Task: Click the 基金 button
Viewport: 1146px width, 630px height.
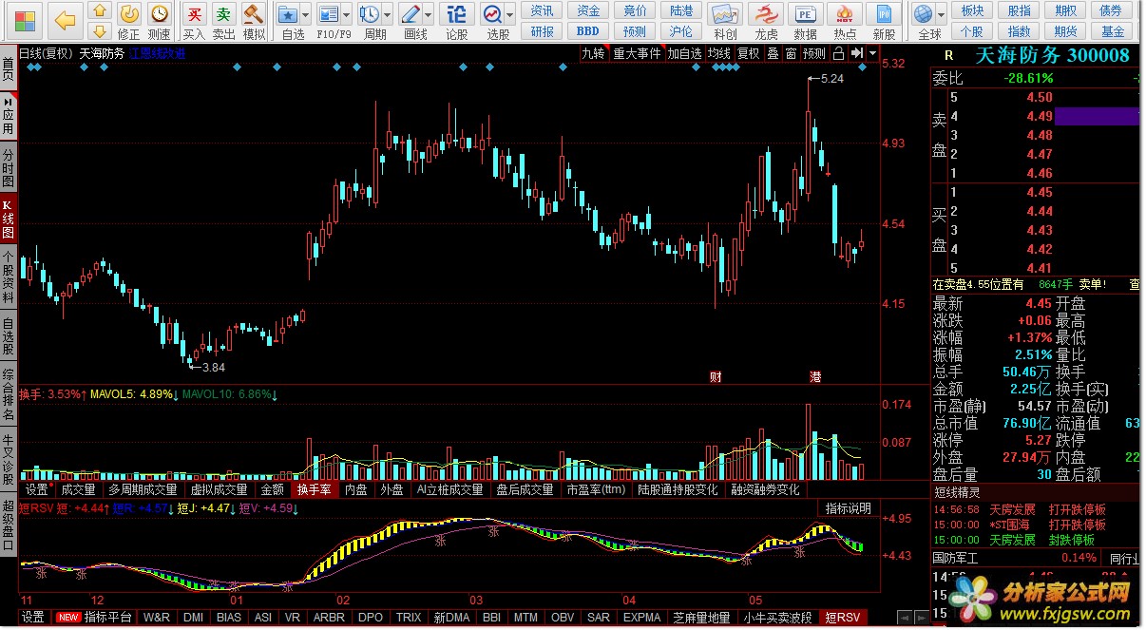Action: click(1113, 31)
